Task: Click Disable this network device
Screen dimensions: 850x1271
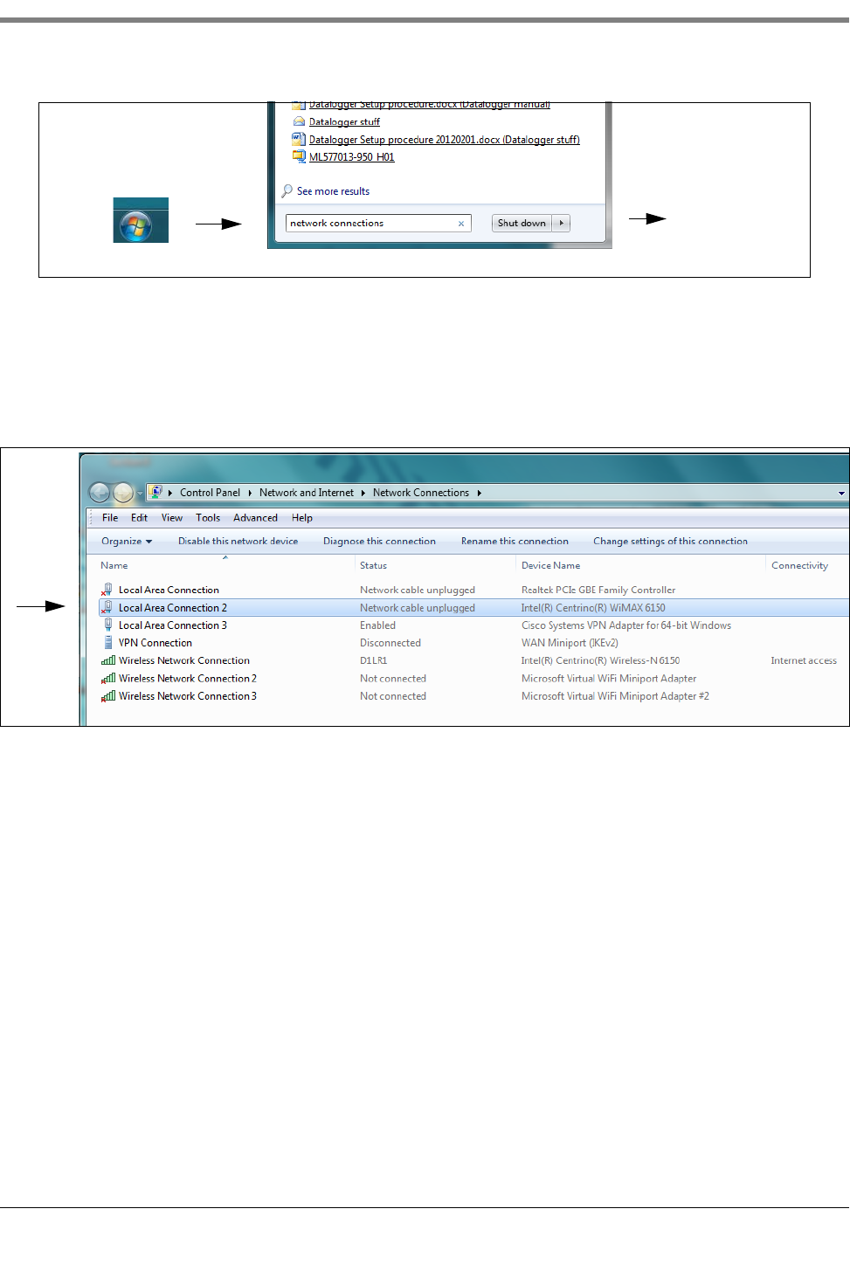Action: tap(238, 542)
